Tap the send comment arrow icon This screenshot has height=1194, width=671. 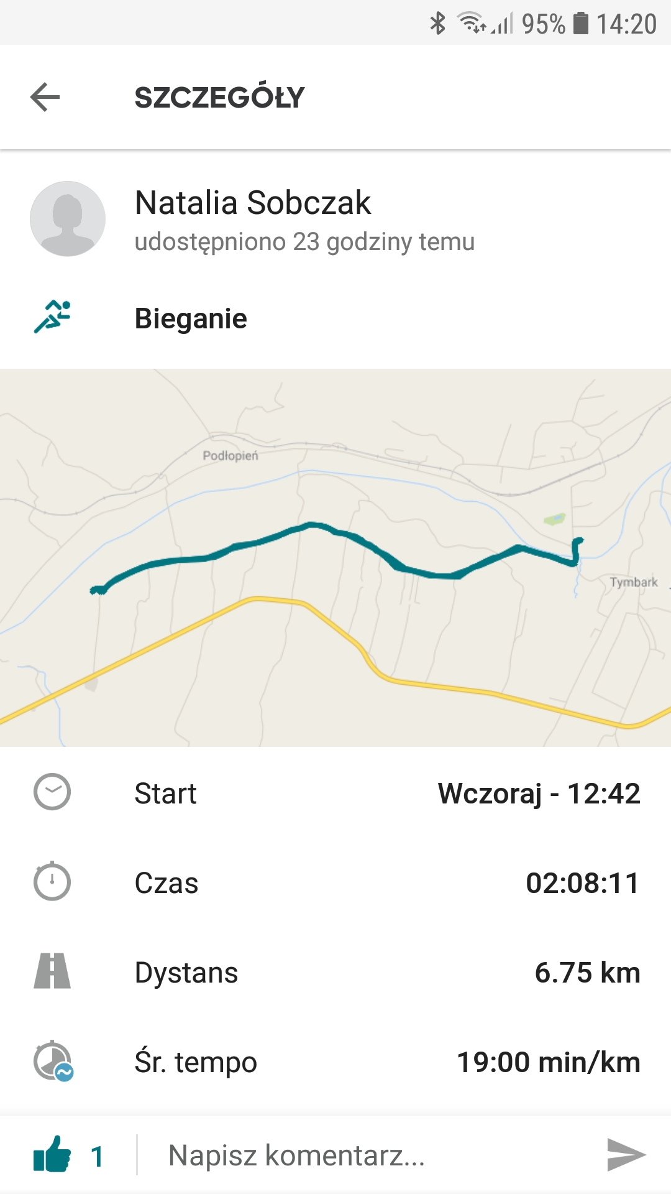[626, 1155]
